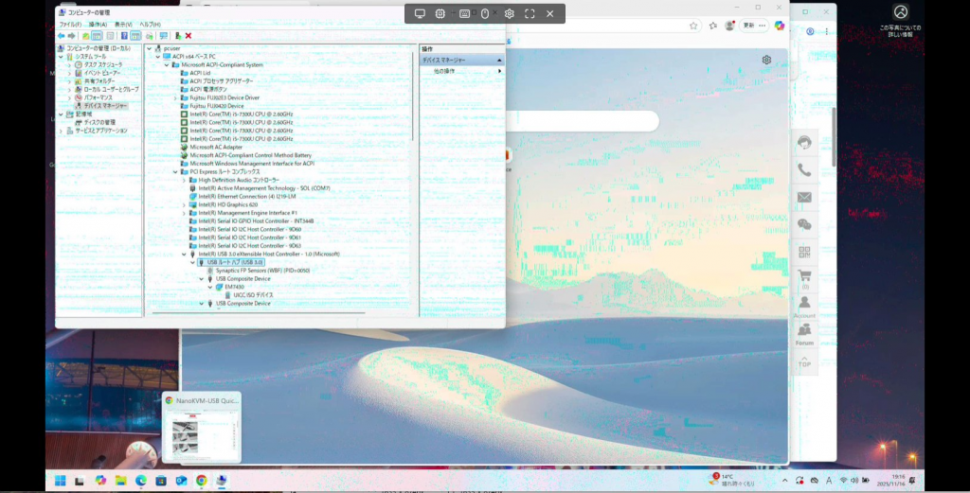The image size is (970, 493).
Task: Select Microsoft AC Adapter device
Action: [216, 147]
